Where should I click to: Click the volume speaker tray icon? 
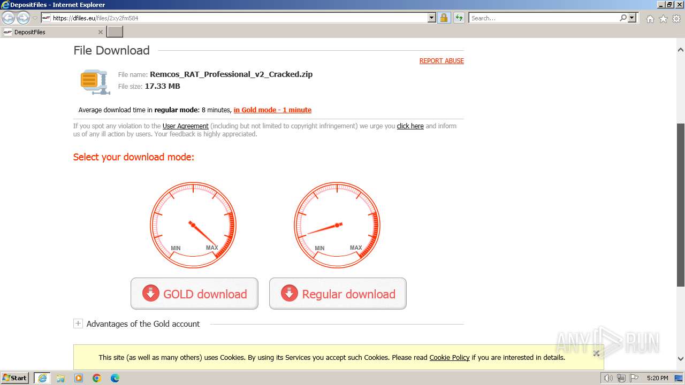(608, 378)
